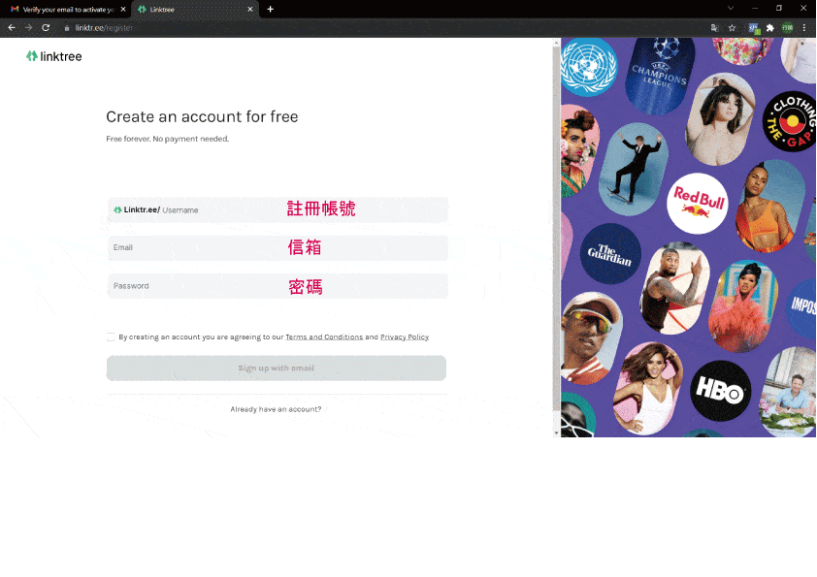Close the Gmail verify email tab

coord(123,9)
